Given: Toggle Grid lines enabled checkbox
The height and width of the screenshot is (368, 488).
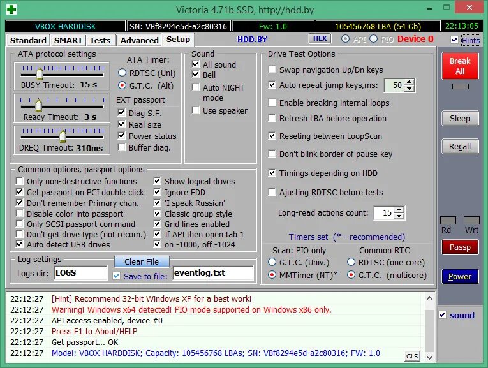Looking at the screenshot, I should (x=158, y=224).
